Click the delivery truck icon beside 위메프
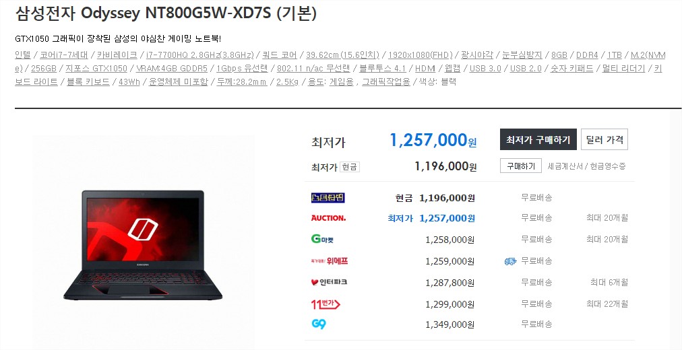Image resolution: width=682 pixels, height=350 pixels. point(511,261)
